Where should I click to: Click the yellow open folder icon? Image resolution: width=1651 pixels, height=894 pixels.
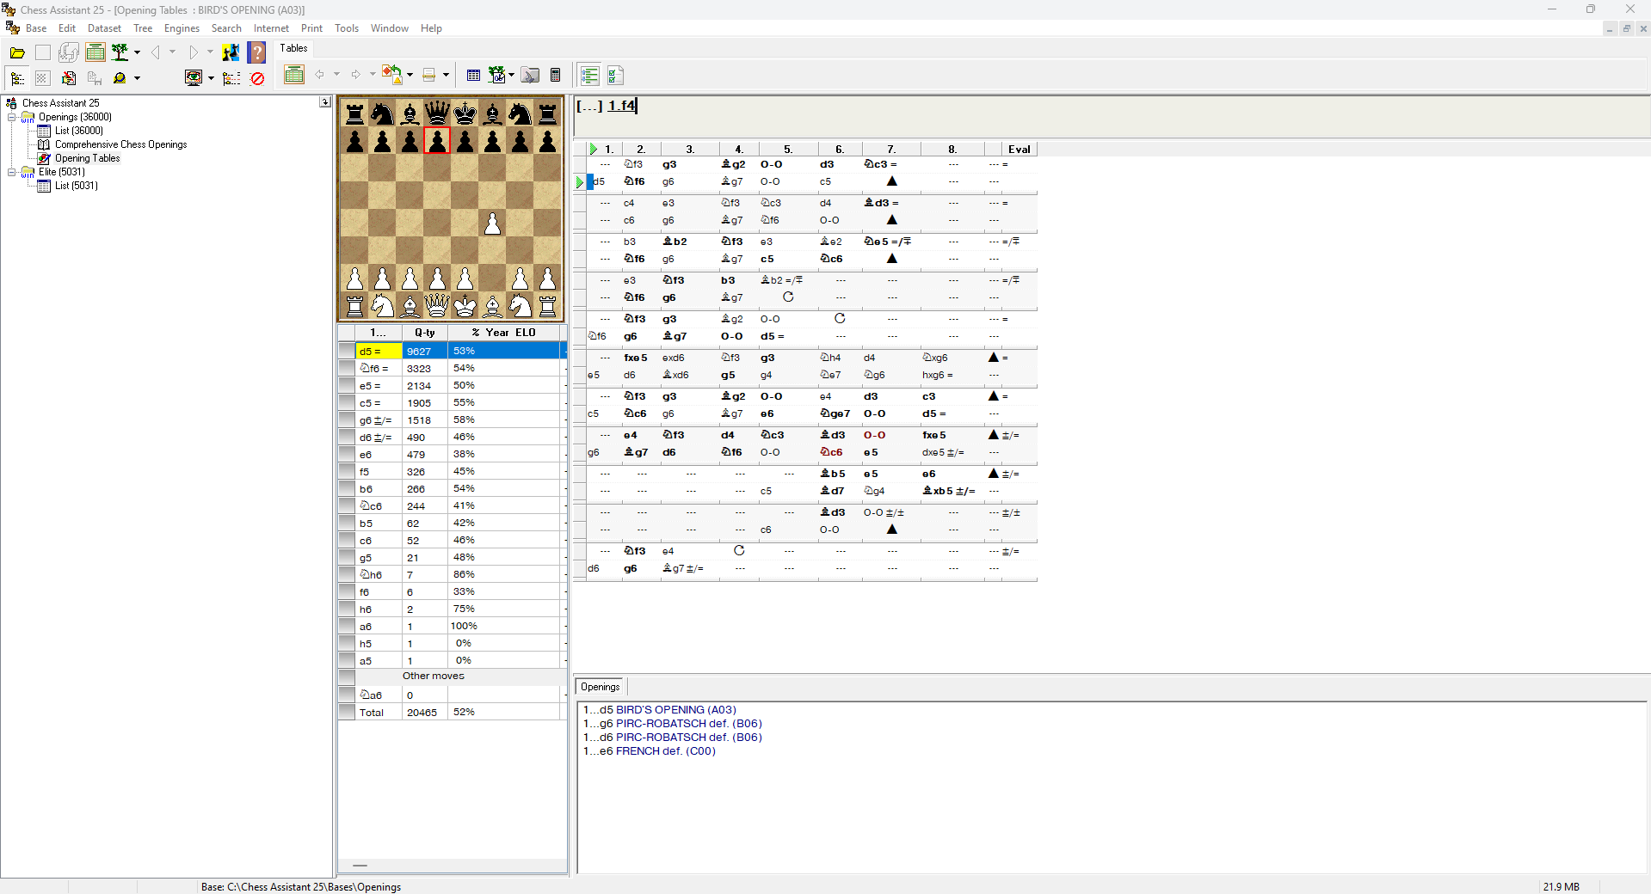point(17,53)
